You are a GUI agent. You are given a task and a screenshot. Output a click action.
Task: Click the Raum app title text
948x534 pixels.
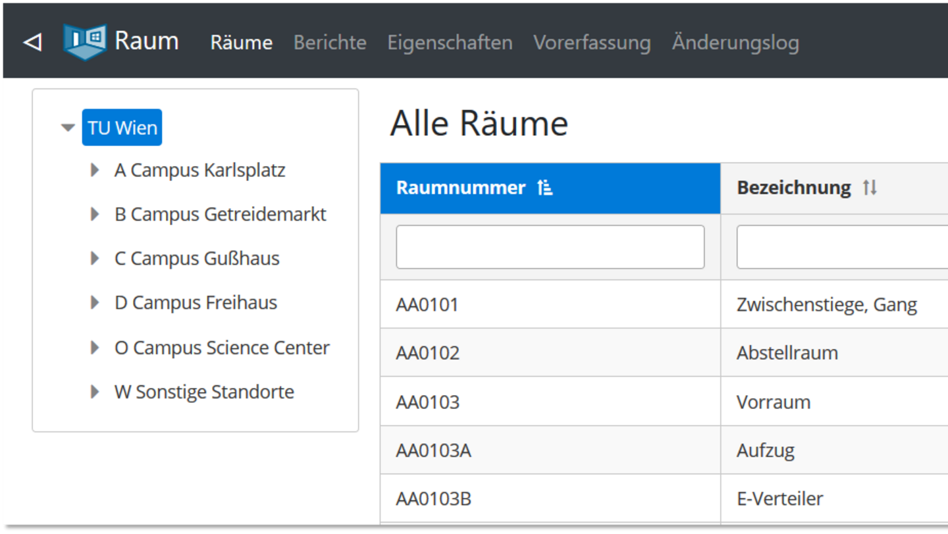147,41
